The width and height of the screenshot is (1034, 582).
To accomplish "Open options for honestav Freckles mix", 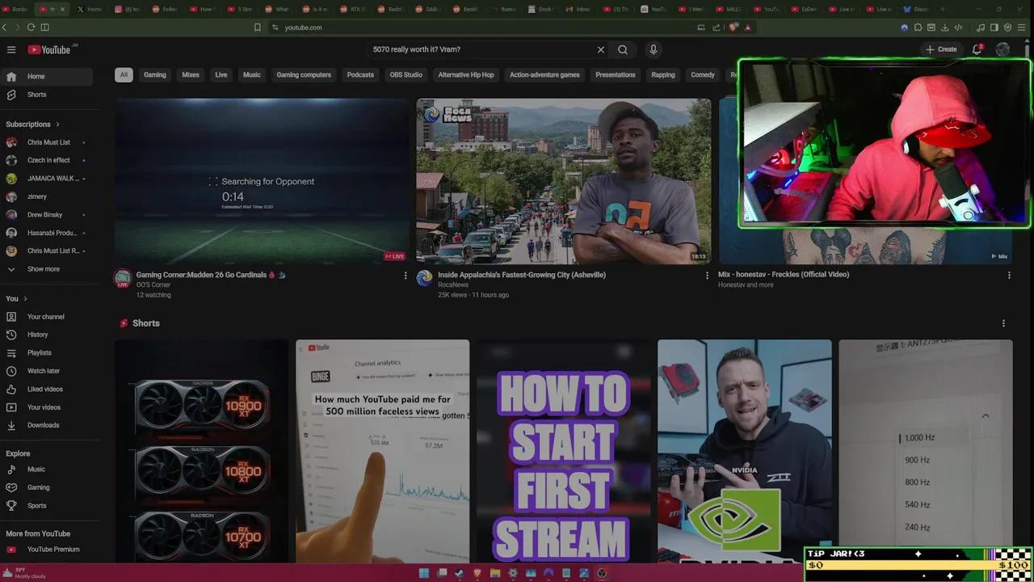I will (x=1009, y=276).
